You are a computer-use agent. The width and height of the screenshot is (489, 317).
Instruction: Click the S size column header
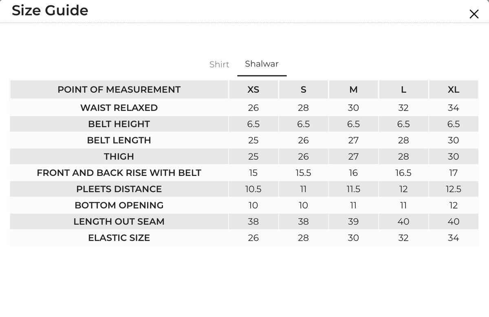(303, 90)
